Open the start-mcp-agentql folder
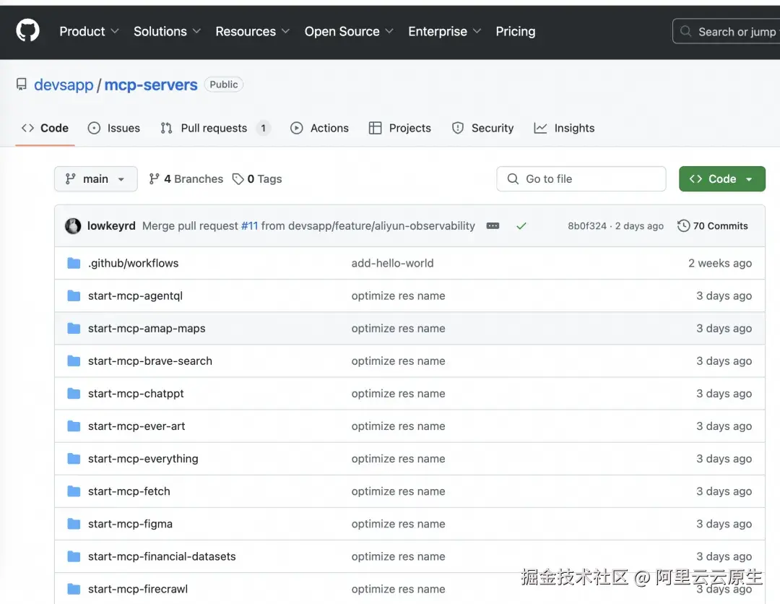The width and height of the screenshot is (780, 604). (135, 295)
